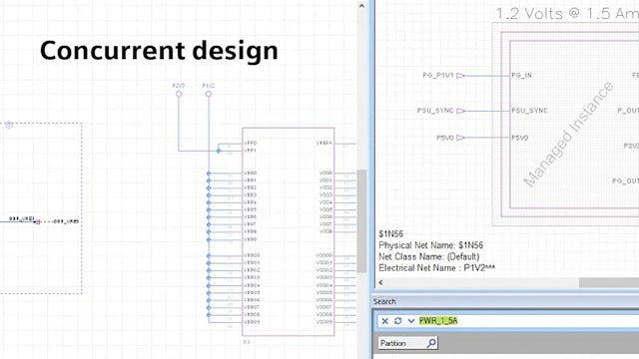Click the Physical Net Name $1N56 text
This screenshot has height=359, width=639.
tap(430, 245)
